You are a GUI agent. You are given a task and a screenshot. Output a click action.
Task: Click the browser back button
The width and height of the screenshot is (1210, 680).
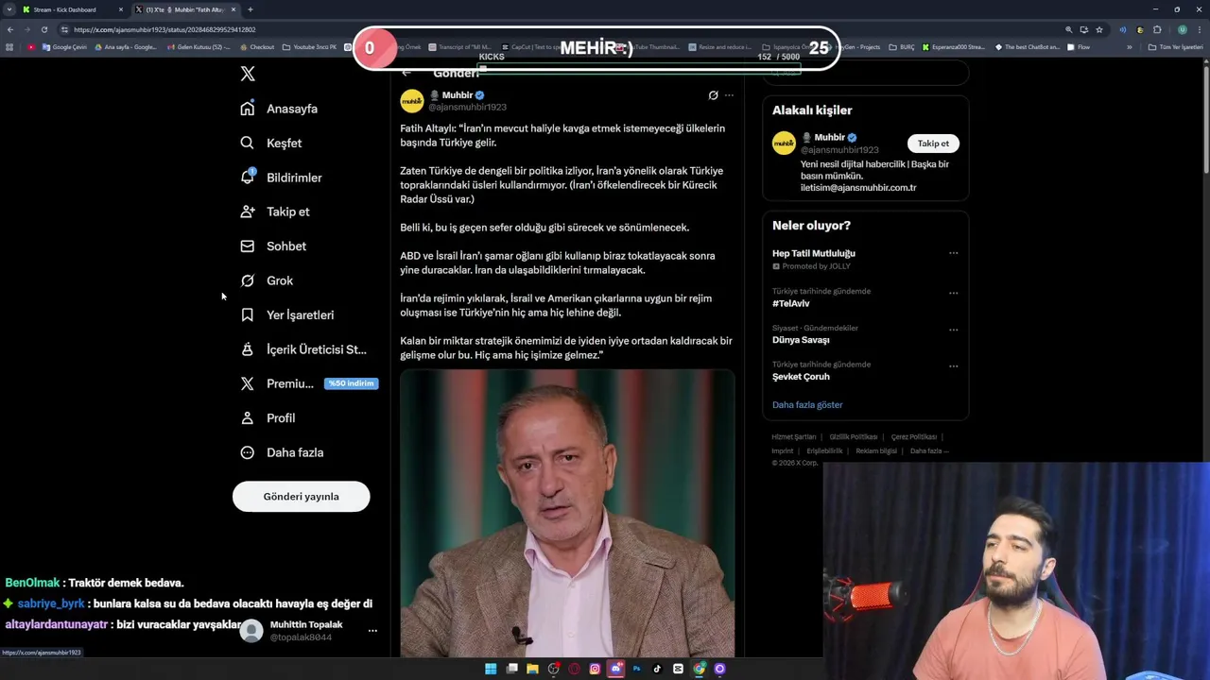10,29
